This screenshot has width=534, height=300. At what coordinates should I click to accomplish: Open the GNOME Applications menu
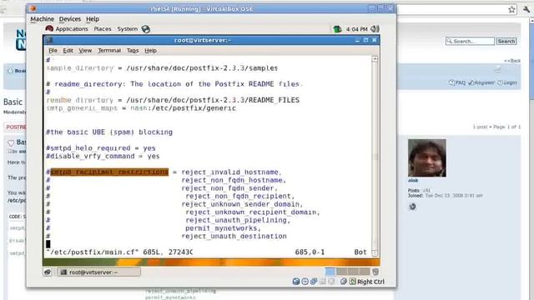point(72,29)
